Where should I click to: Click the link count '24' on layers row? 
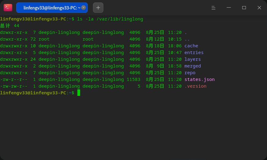tap(33, 59)
